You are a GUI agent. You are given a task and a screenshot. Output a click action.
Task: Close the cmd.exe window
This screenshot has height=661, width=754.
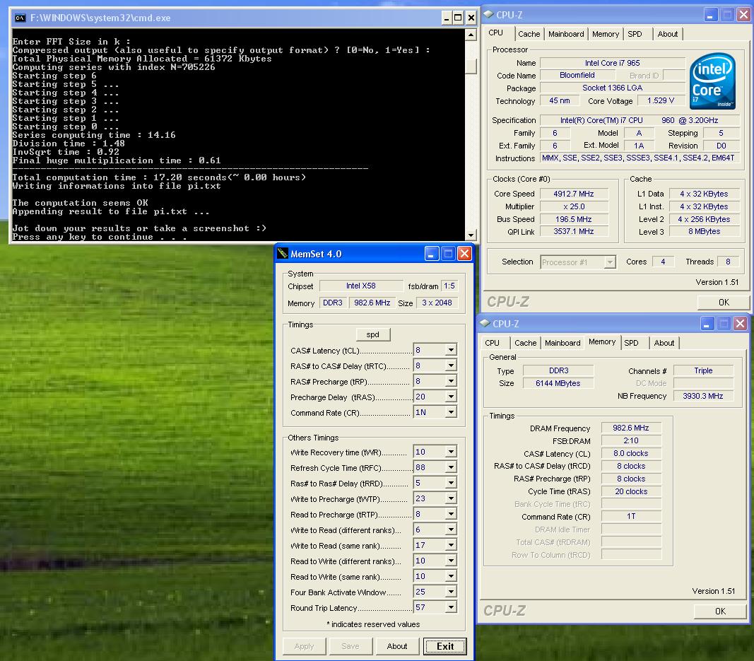[x=471, y=18]
